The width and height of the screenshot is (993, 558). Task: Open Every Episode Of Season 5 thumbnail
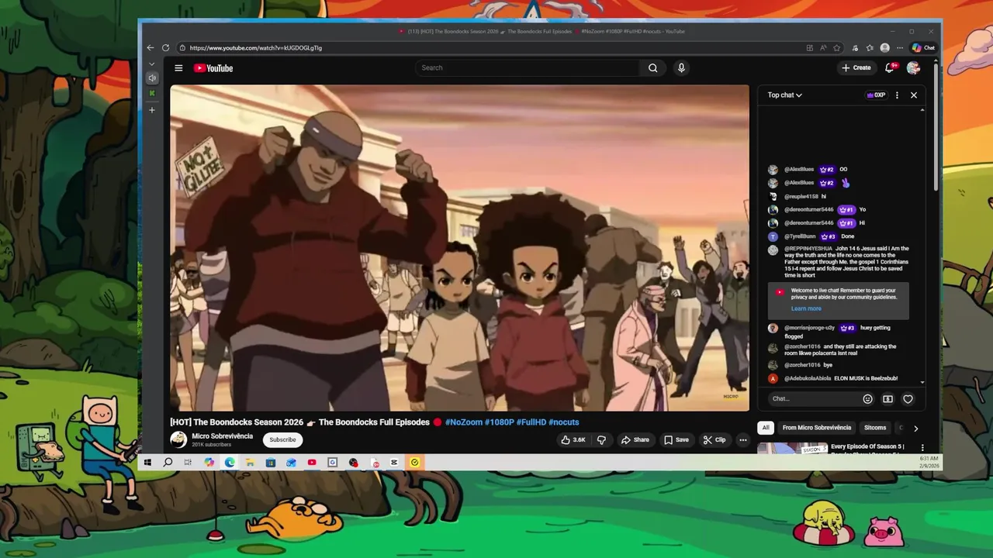tap(792, 448)
